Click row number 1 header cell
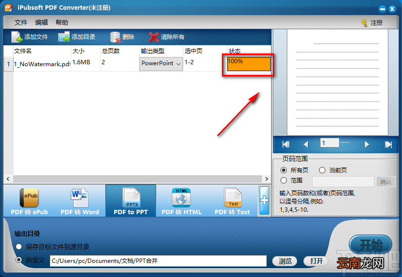The height and width of the screenshot is (277, 402). (8, 64)
